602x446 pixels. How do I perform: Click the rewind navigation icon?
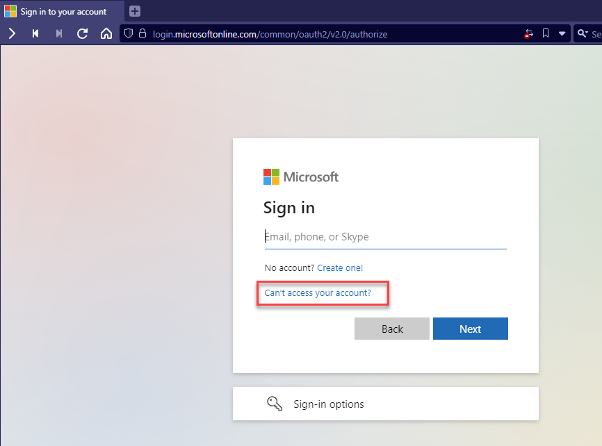[35, 34]
